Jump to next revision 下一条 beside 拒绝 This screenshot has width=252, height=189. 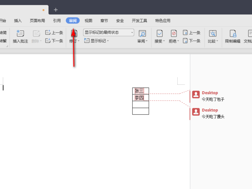coord(192,41)
